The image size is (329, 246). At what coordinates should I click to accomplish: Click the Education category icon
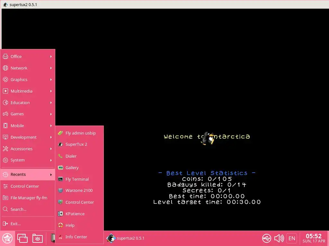click(x=5, y=102)
